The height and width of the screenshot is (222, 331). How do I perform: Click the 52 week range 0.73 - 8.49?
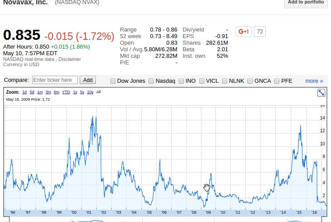[164, 36]
